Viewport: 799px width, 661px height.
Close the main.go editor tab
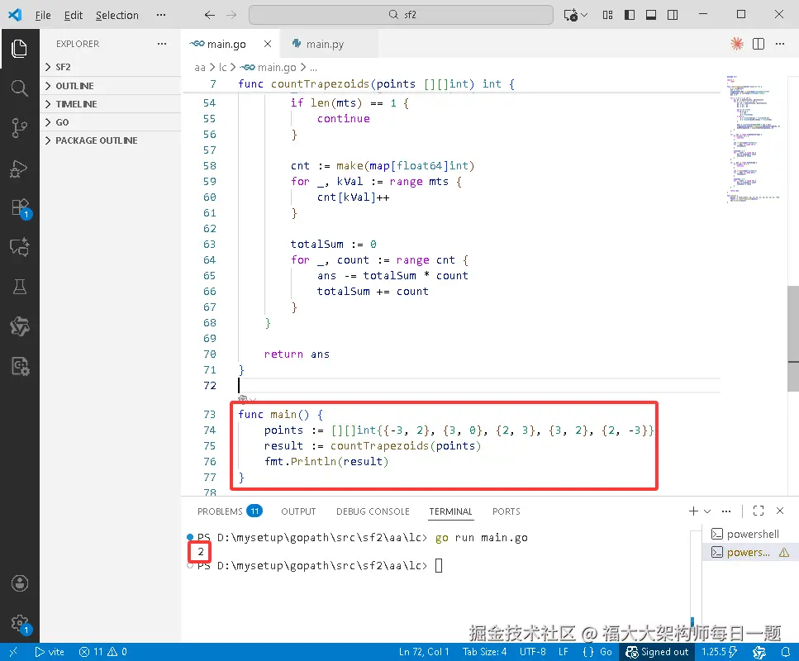point(268,45)
